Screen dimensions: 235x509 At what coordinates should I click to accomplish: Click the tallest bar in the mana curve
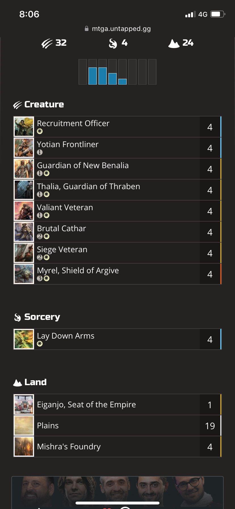tap(93, 75)
